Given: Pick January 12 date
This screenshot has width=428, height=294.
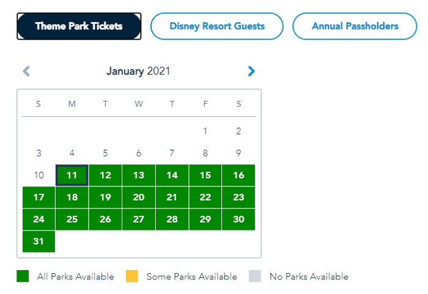Looking at the screenshot, I should (105, 175).
